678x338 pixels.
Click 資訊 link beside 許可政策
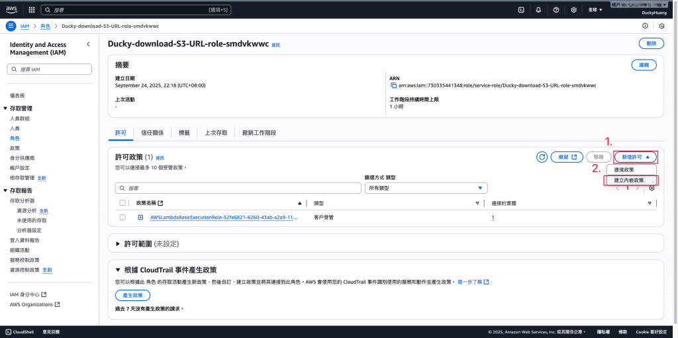(x=160, y=158)
